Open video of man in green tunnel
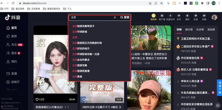Viewport: 222px width, 110px height. (151, 38)
